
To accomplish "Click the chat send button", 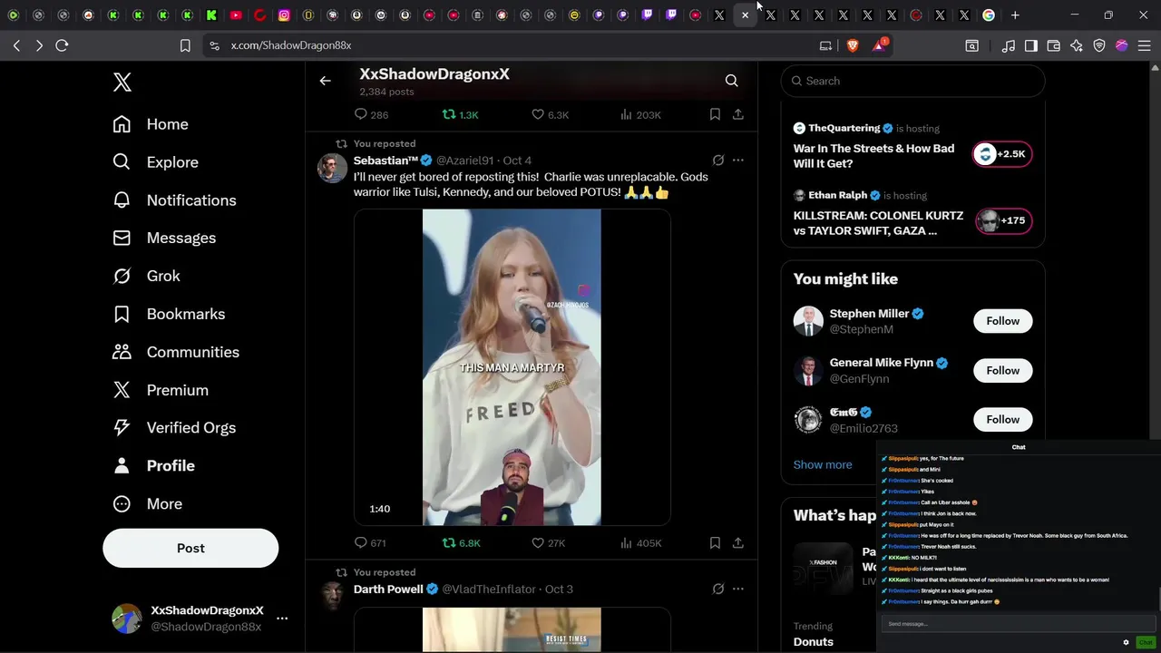I will [x=1146, y=642].
